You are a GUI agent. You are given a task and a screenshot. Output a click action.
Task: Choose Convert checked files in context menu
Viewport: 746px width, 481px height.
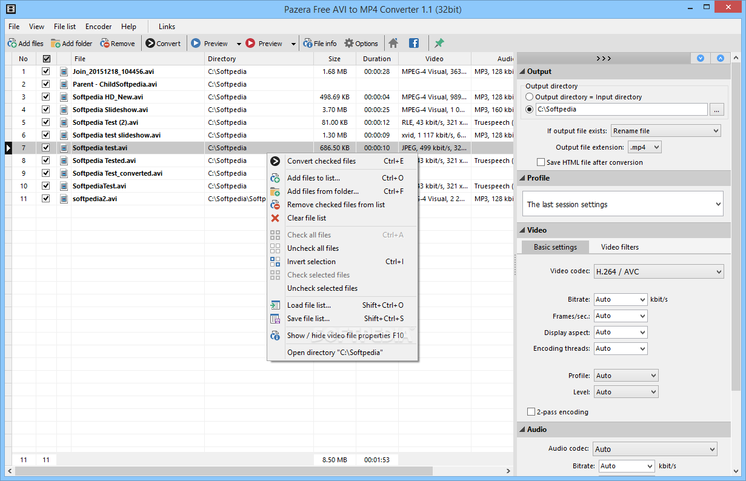tap(342, 161)
